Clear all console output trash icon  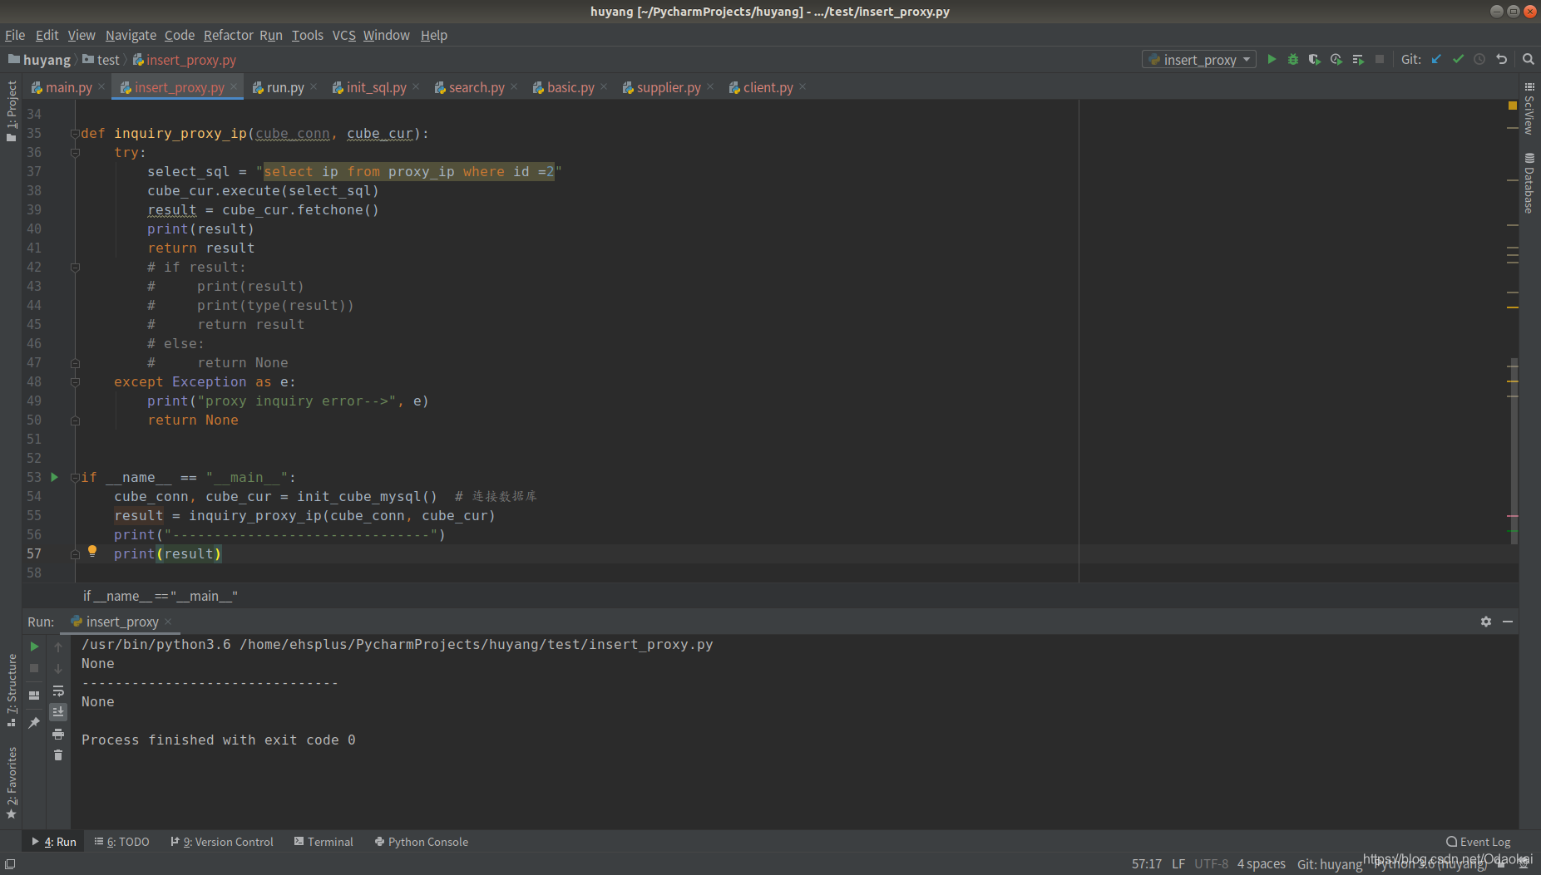[58, 755]
